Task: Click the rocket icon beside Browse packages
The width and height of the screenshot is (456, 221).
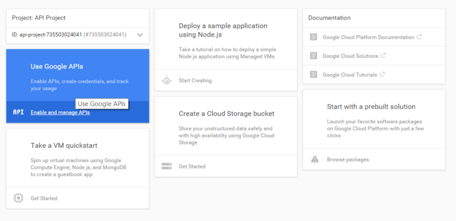Action: (x=315, y=159)
